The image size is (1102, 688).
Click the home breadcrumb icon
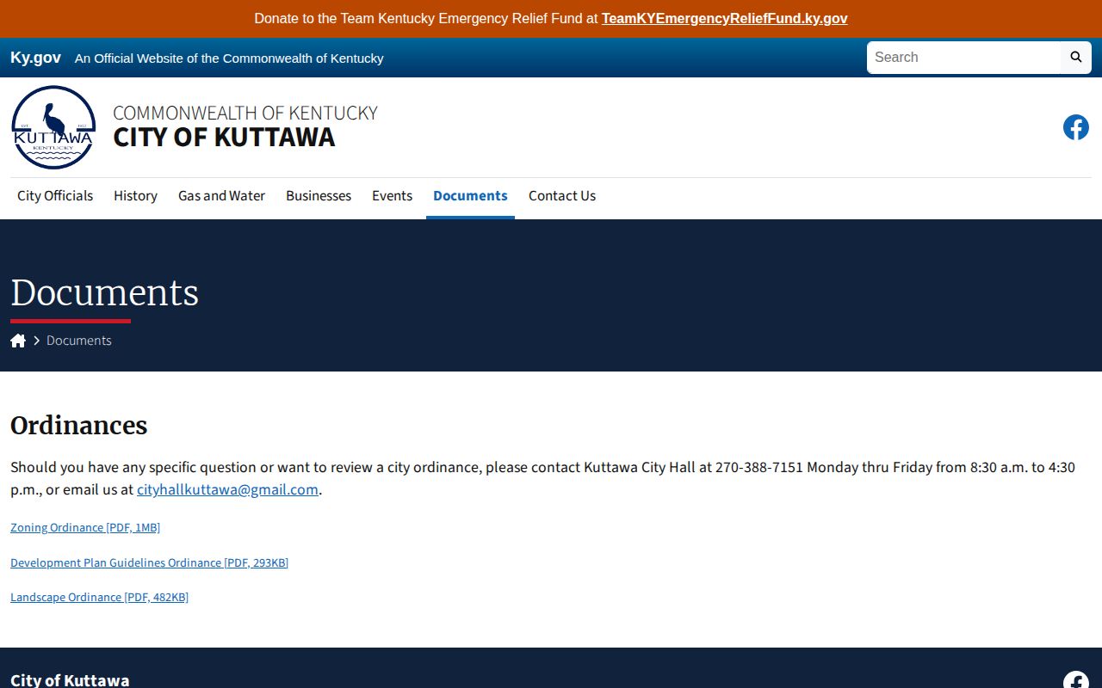pyautogui.click(x=18, y=341)
